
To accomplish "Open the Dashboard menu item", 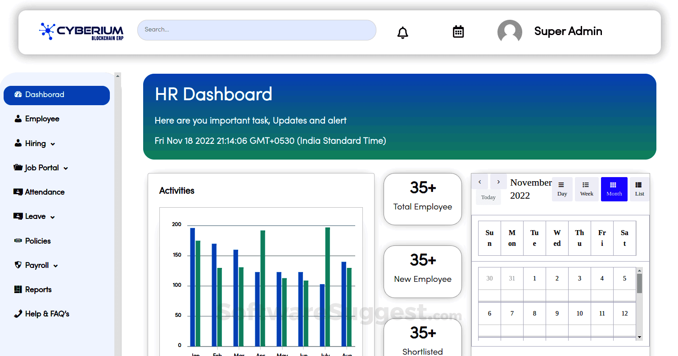I will click(45, 95).
